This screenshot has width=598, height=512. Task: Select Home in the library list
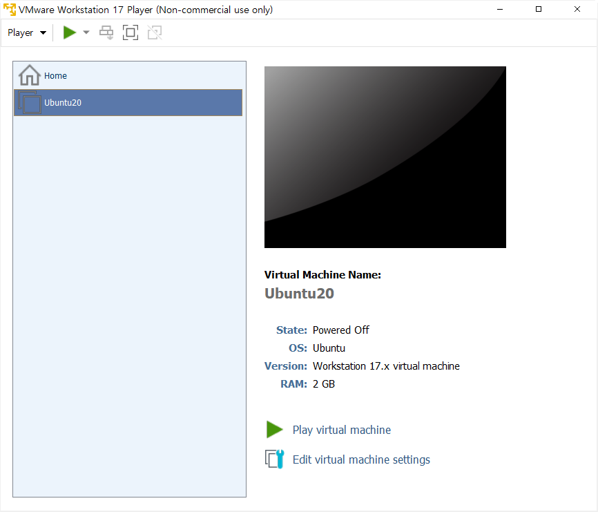click(x=128, y=75)
